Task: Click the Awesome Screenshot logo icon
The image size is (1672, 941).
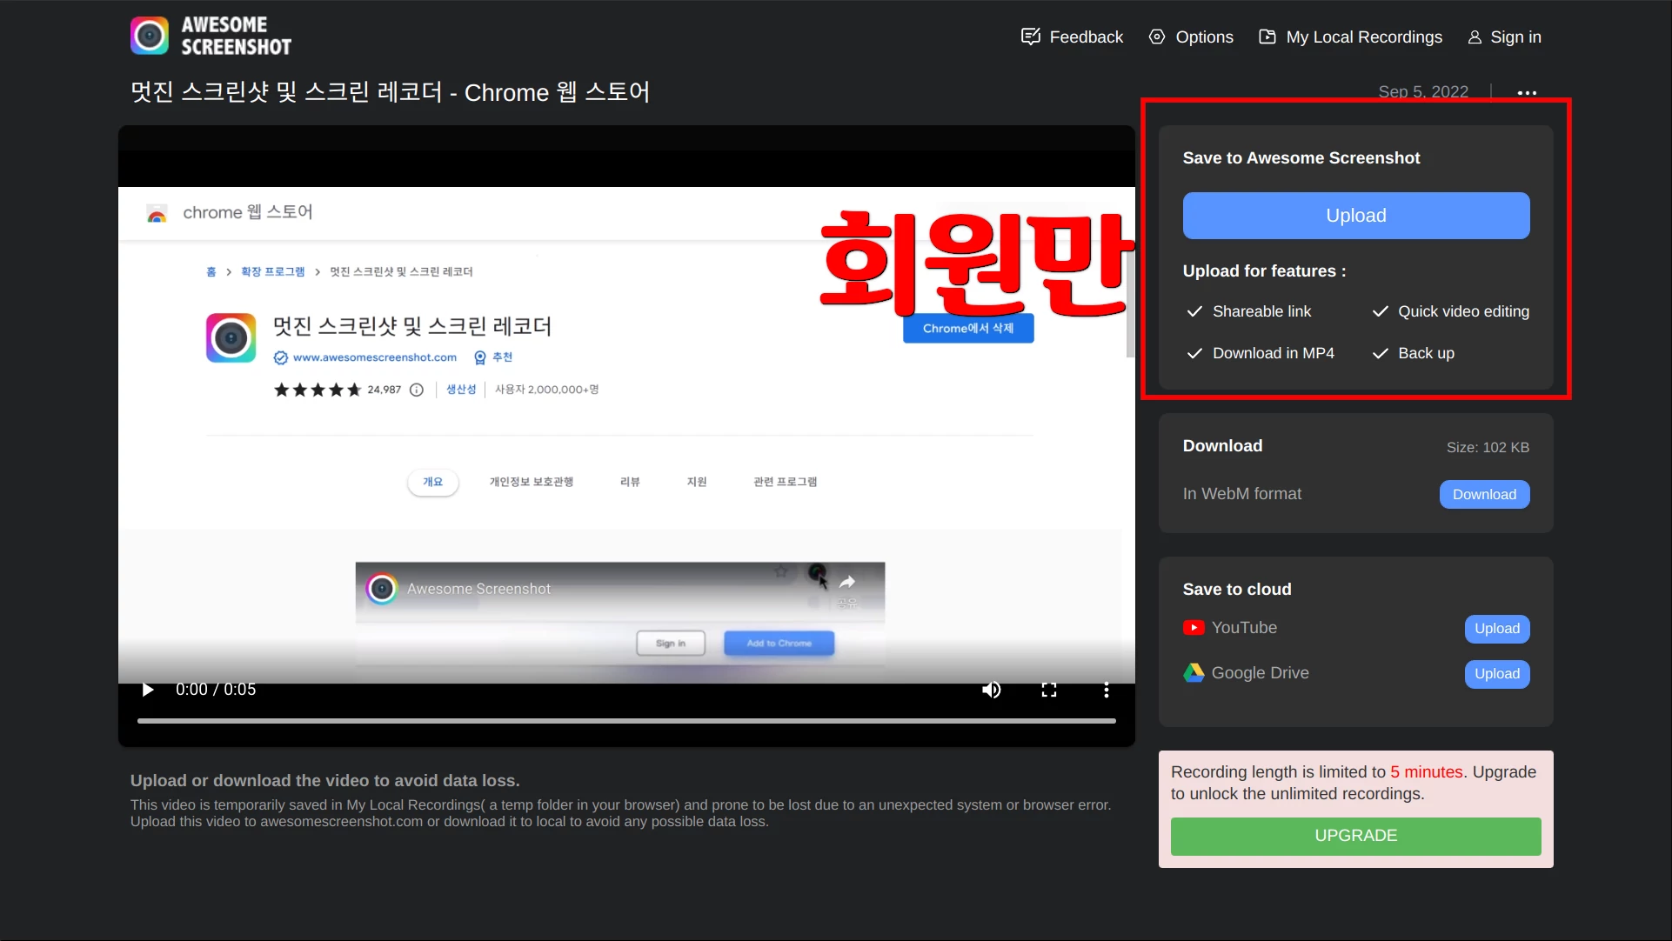Action: pos(150,36)
